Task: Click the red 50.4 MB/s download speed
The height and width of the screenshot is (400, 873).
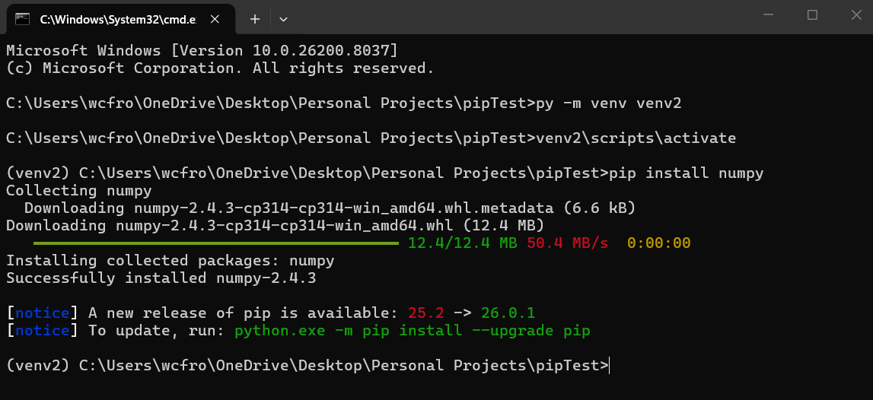Action: [x=567, y=243]
